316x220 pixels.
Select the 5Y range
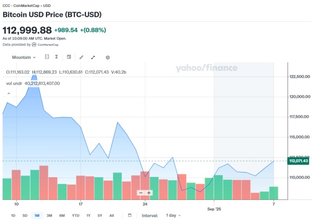100,215
